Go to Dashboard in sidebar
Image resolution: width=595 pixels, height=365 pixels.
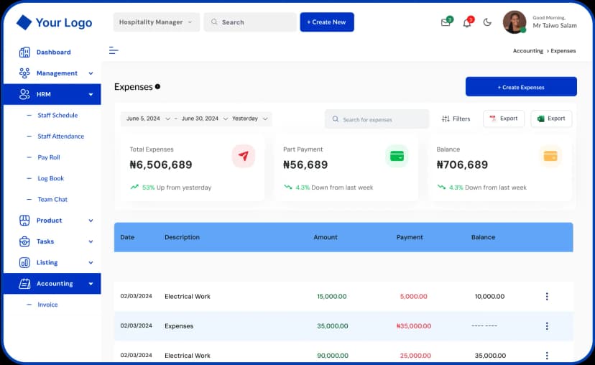tap(53, 52)
